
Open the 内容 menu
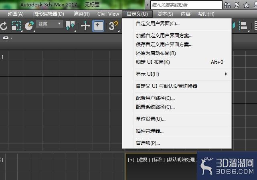(x=186, y=14)
